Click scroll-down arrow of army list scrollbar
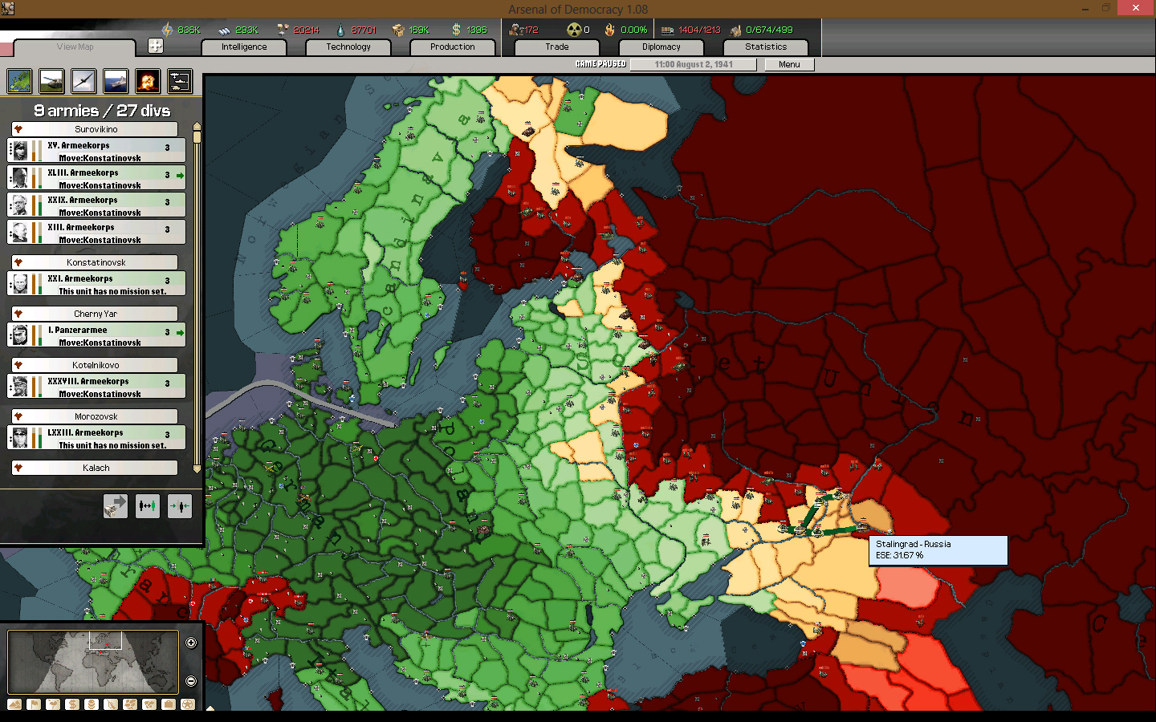The width and height of the screenshot is (1156, 722). pyautogui.click(x=197, y=469)
